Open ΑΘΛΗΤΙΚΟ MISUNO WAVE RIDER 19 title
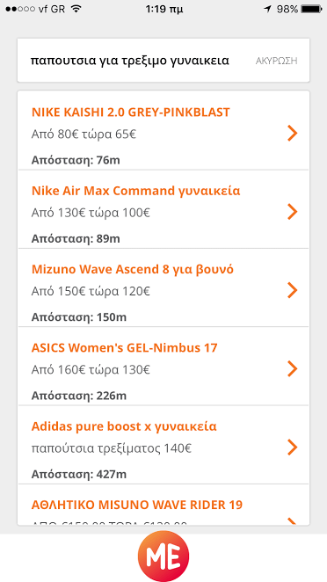This screenshot has width=327, height=582. coord(137,505)
